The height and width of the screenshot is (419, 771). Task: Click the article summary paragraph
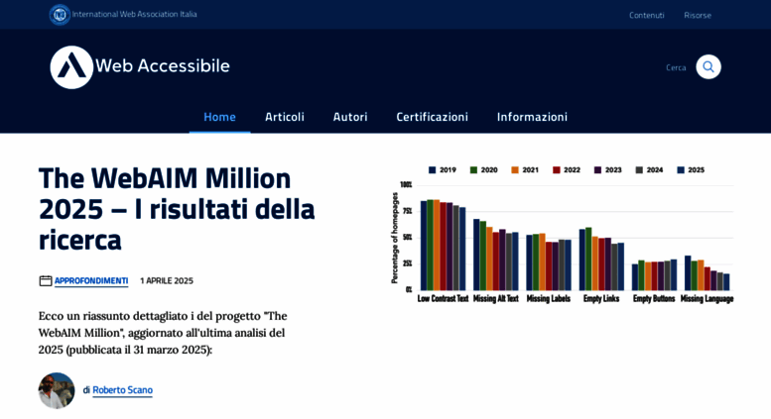pos(163,333)
